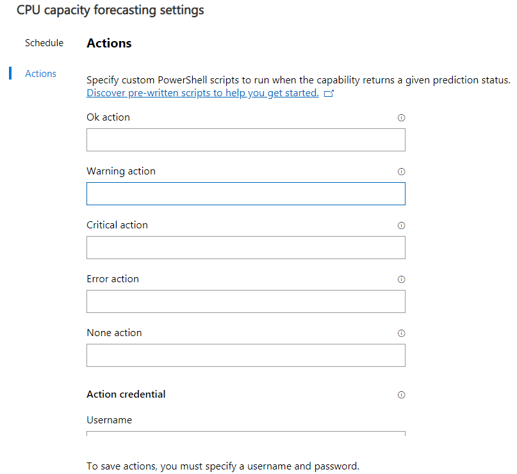
Task: Click the info icon beside Ok action
Action: [402, 118]
